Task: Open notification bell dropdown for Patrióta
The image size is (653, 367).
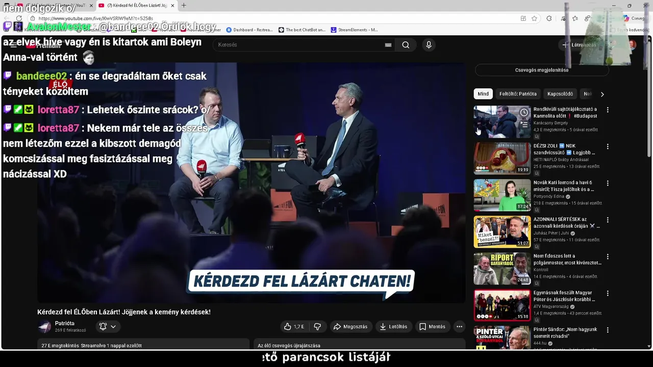Action: coord(108,327)
